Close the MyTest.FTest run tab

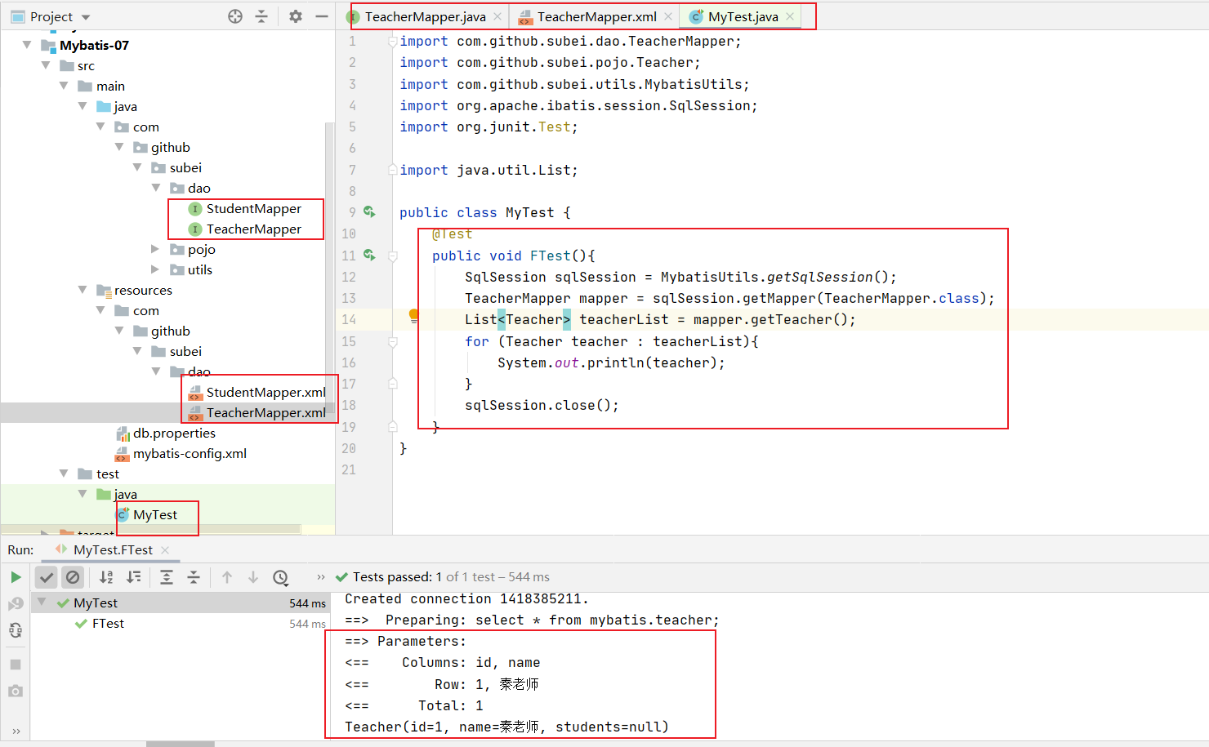click(165, 550)
